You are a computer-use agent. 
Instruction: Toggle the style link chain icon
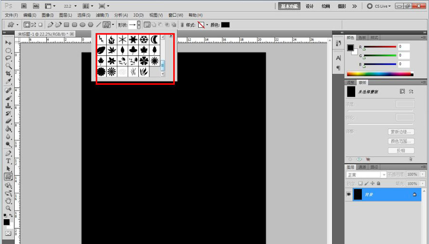pos(182,24)
